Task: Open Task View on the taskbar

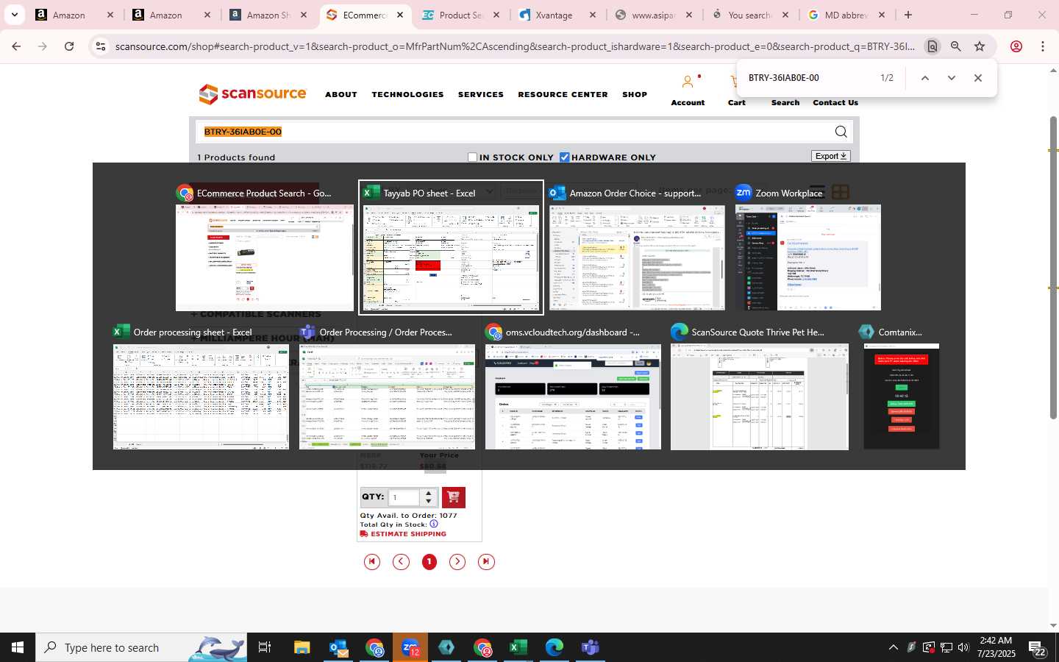Action: coord(265,647)
